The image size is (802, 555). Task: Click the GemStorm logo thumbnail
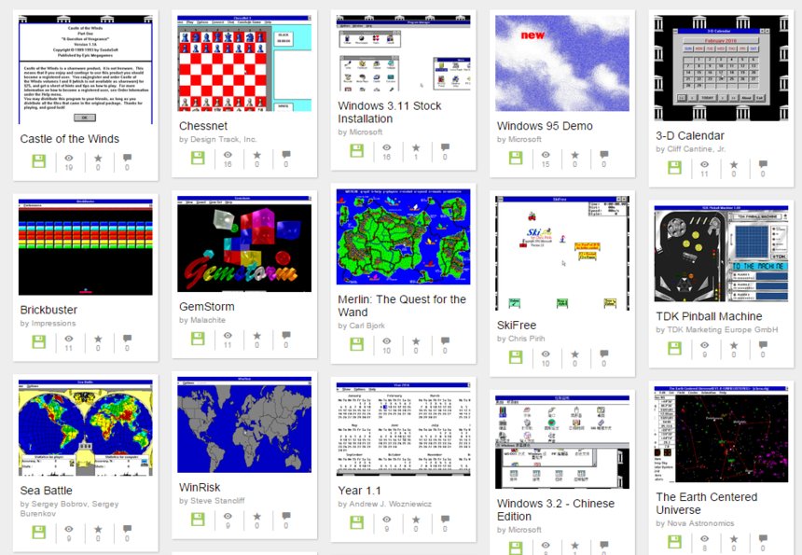pyautogui.click(x=244, y=244)
